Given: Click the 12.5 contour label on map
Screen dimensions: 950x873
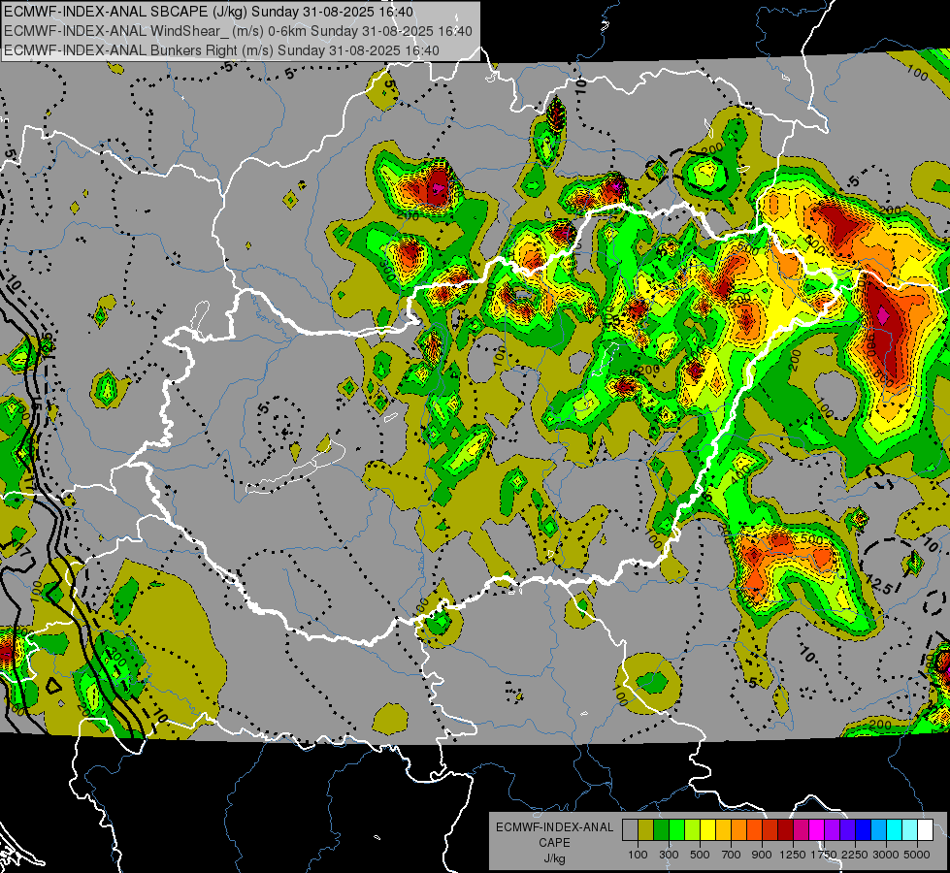Looking at the screenshot, I should [x=877, y=585].
